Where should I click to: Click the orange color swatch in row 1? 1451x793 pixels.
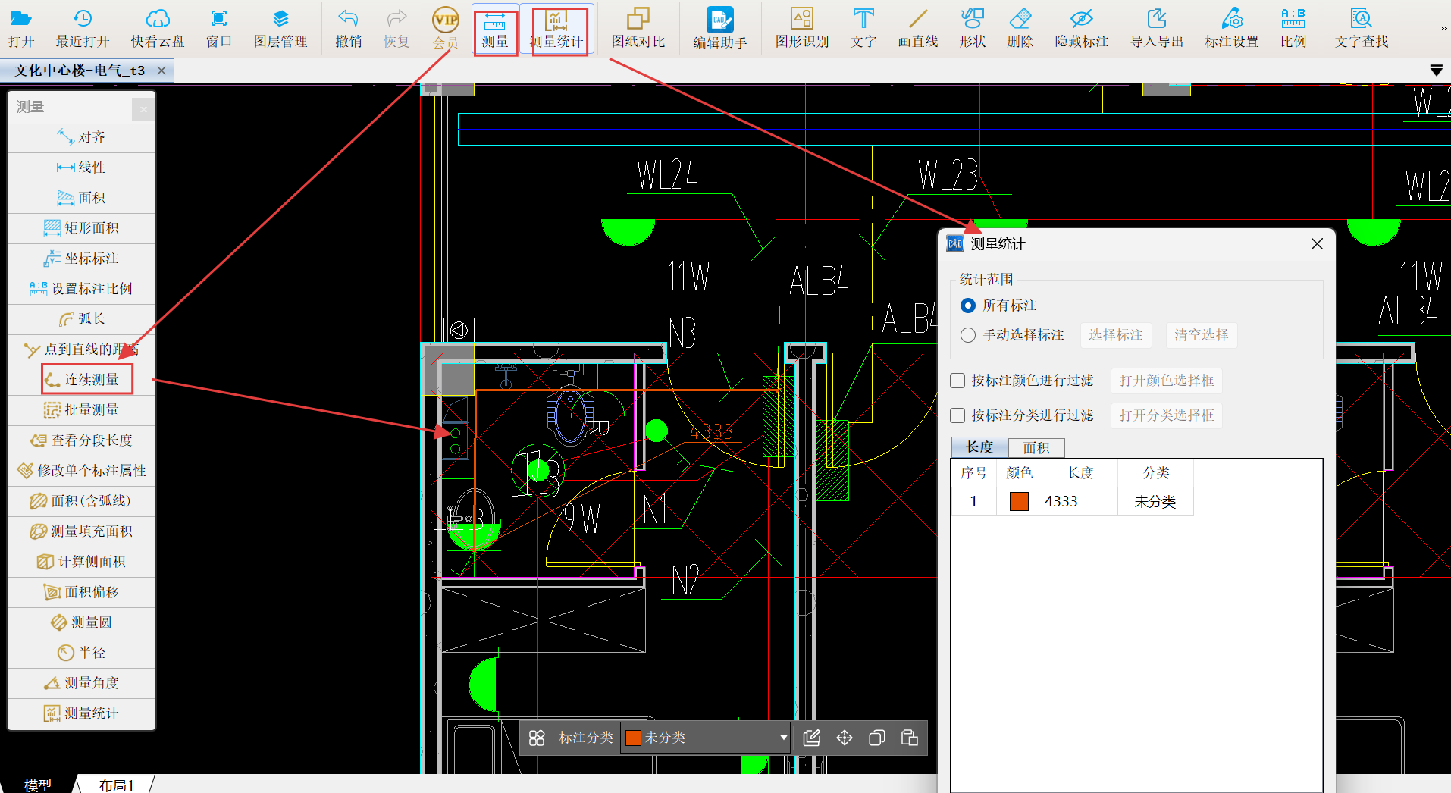[1019, 501]
